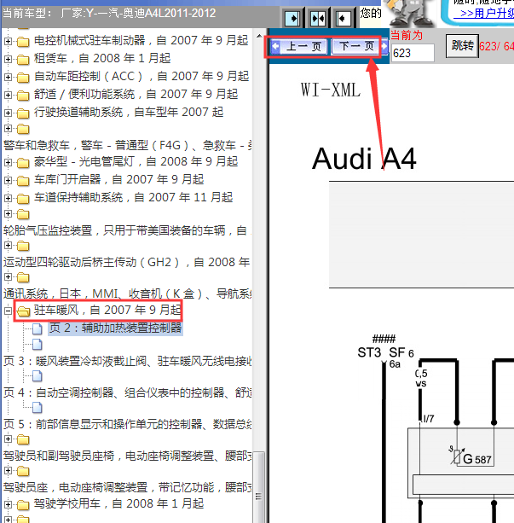The height and width of the screenshot is (523, 514).
Task: Go to next page with 下一页 button
Action: (360, 46)
